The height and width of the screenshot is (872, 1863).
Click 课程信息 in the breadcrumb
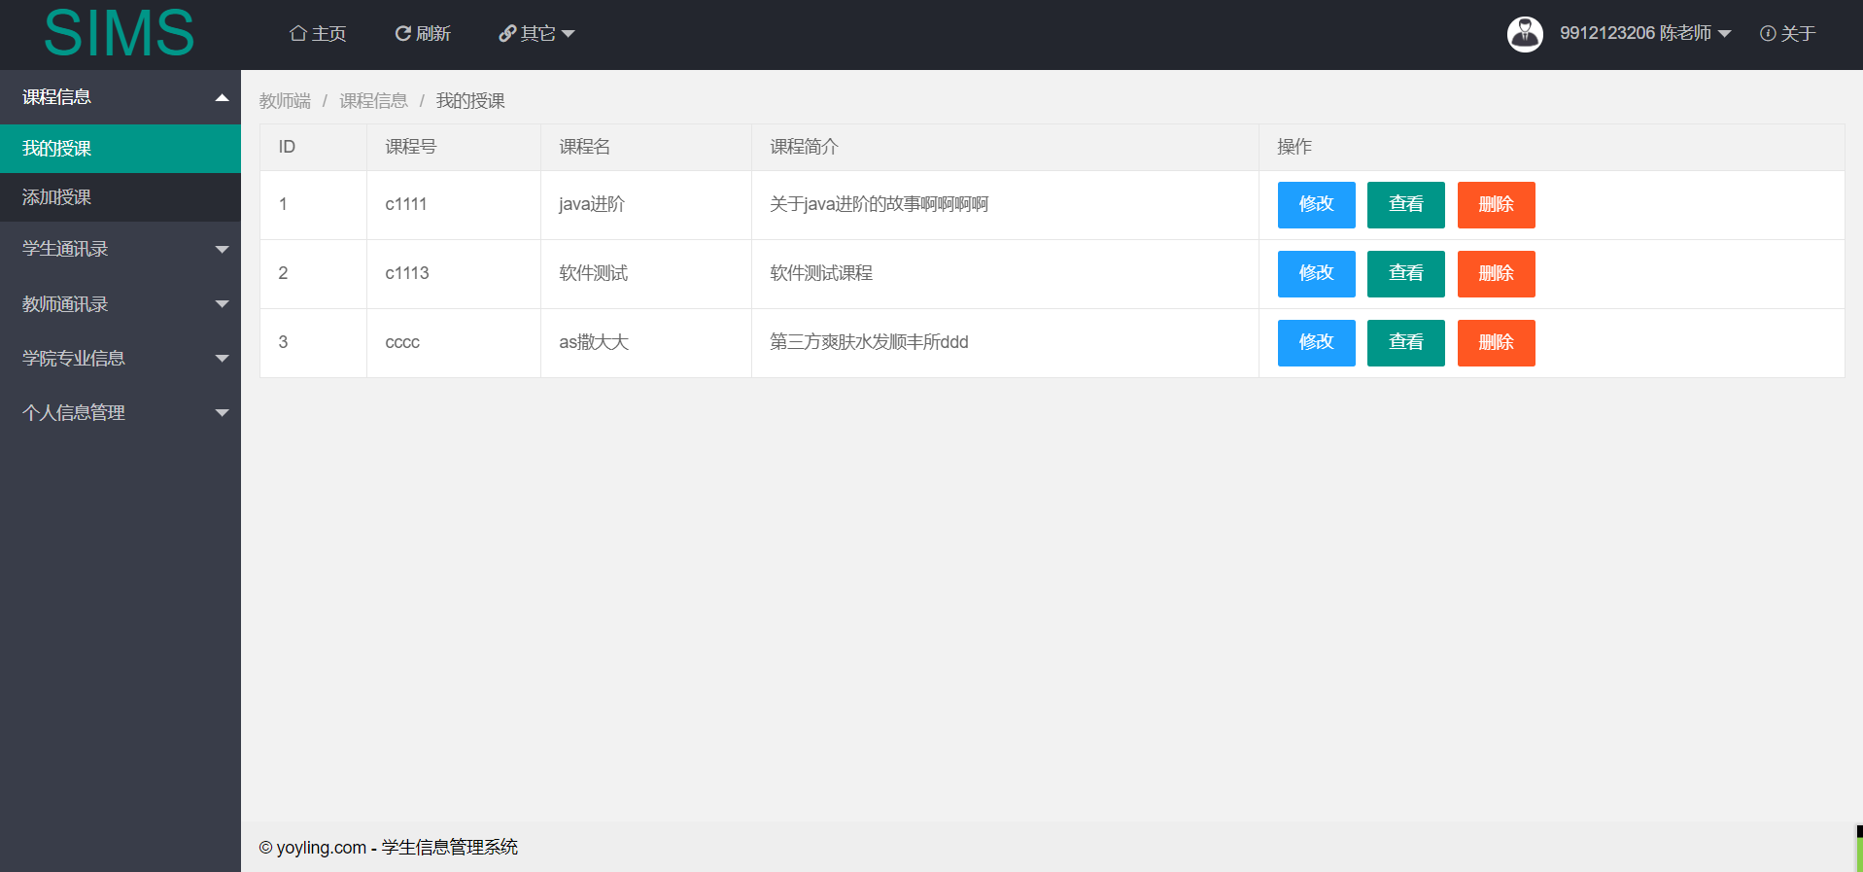[373, 101]
